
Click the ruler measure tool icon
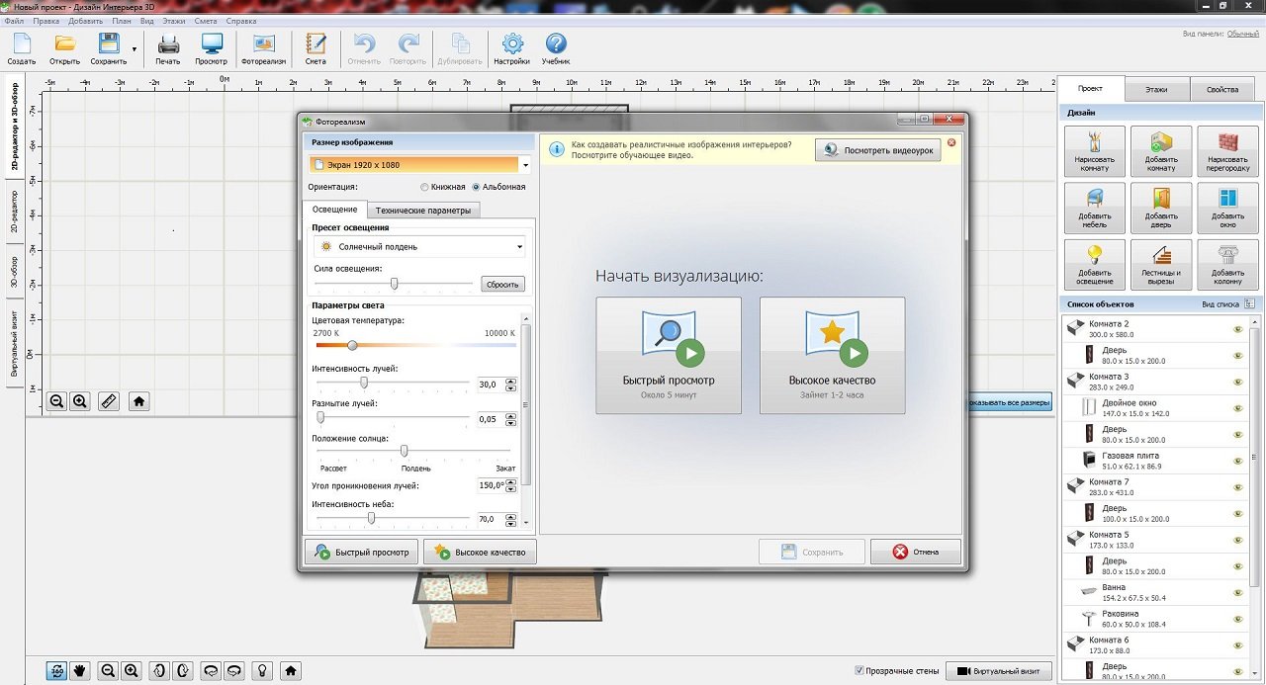[x=109, y=401]
